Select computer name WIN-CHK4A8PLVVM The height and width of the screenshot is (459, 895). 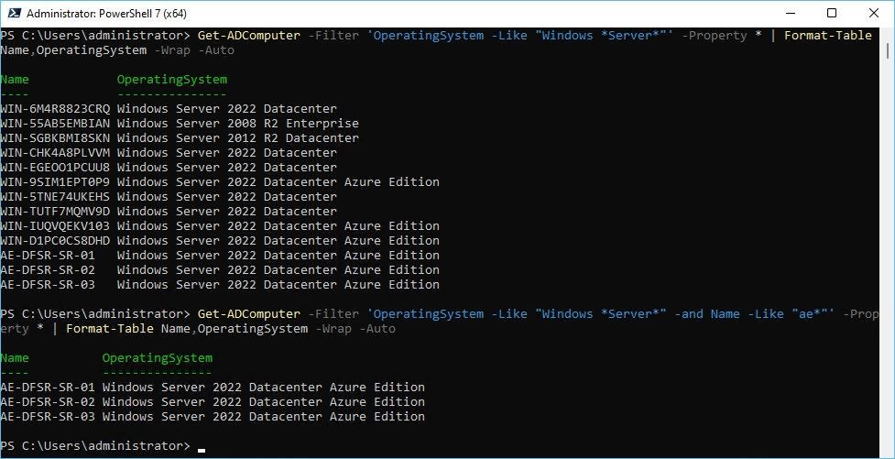[x=55, y=152]
